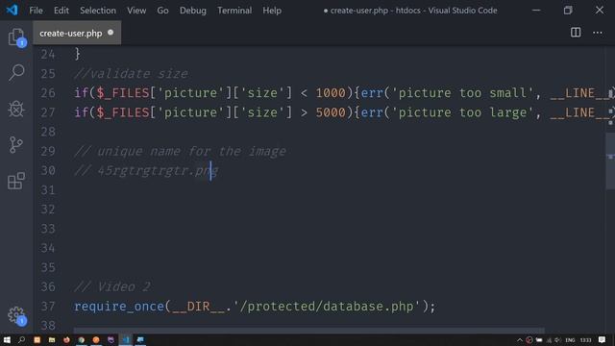Click the '45rgtrgtrgtr.png' comment text
Image resolution: width=615 pixels, height=346 pixels.
tap(158, 171)
